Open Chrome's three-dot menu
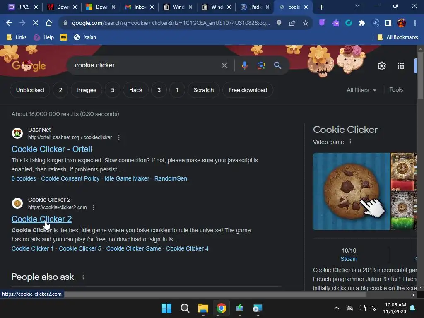Screen dimensions: 424x318 pyautogui.click(x=415, y=23)
